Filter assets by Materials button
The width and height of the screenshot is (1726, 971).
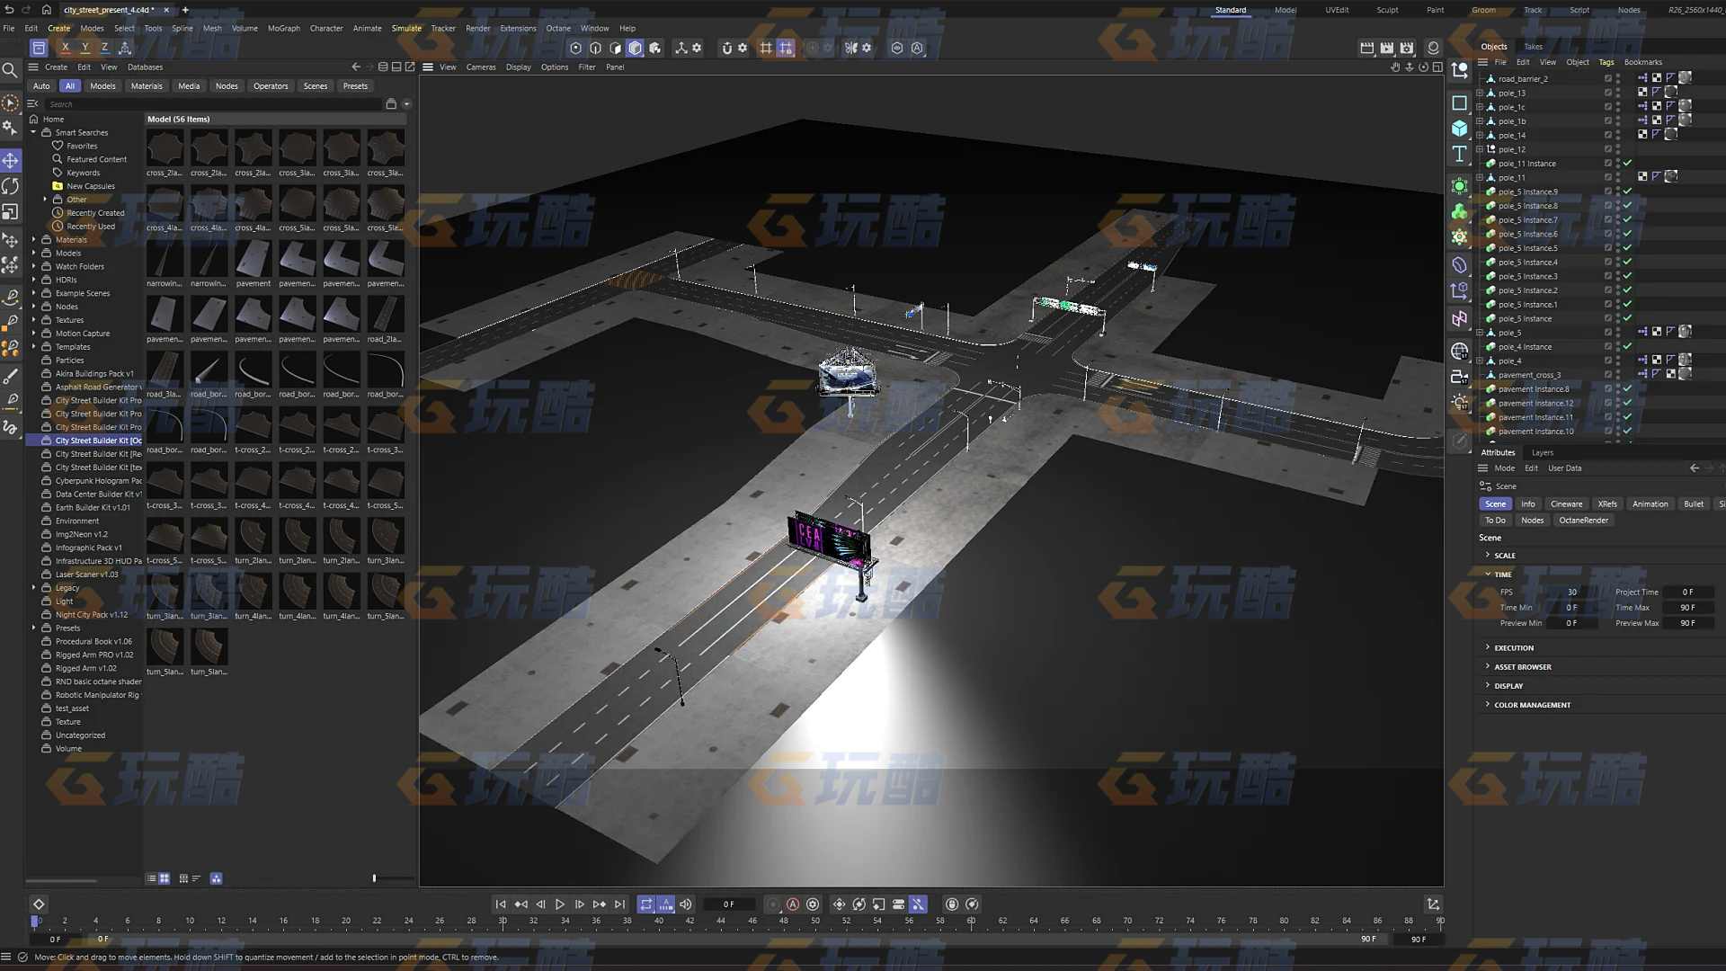146,86
